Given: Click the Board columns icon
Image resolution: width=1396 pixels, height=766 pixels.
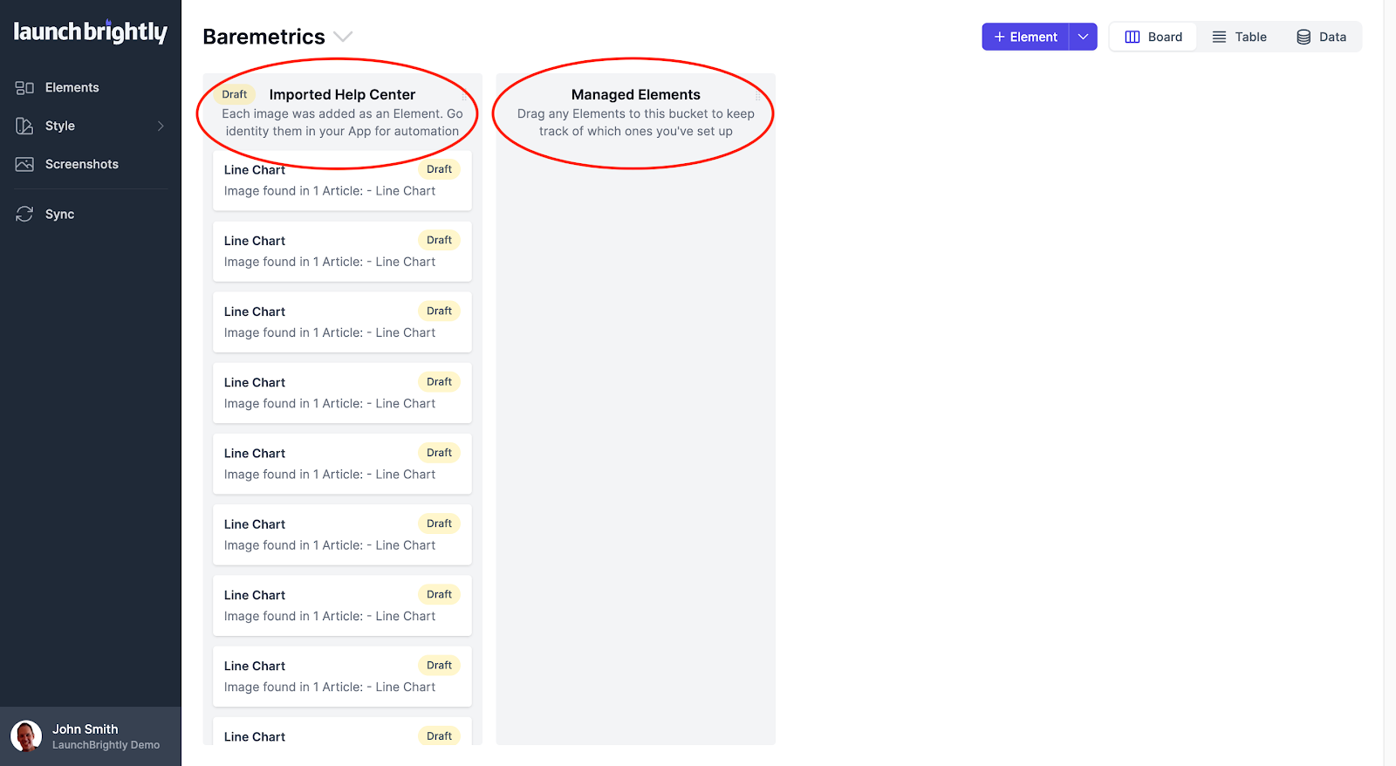Looking at the screenshot, I should coord(1133,38).
